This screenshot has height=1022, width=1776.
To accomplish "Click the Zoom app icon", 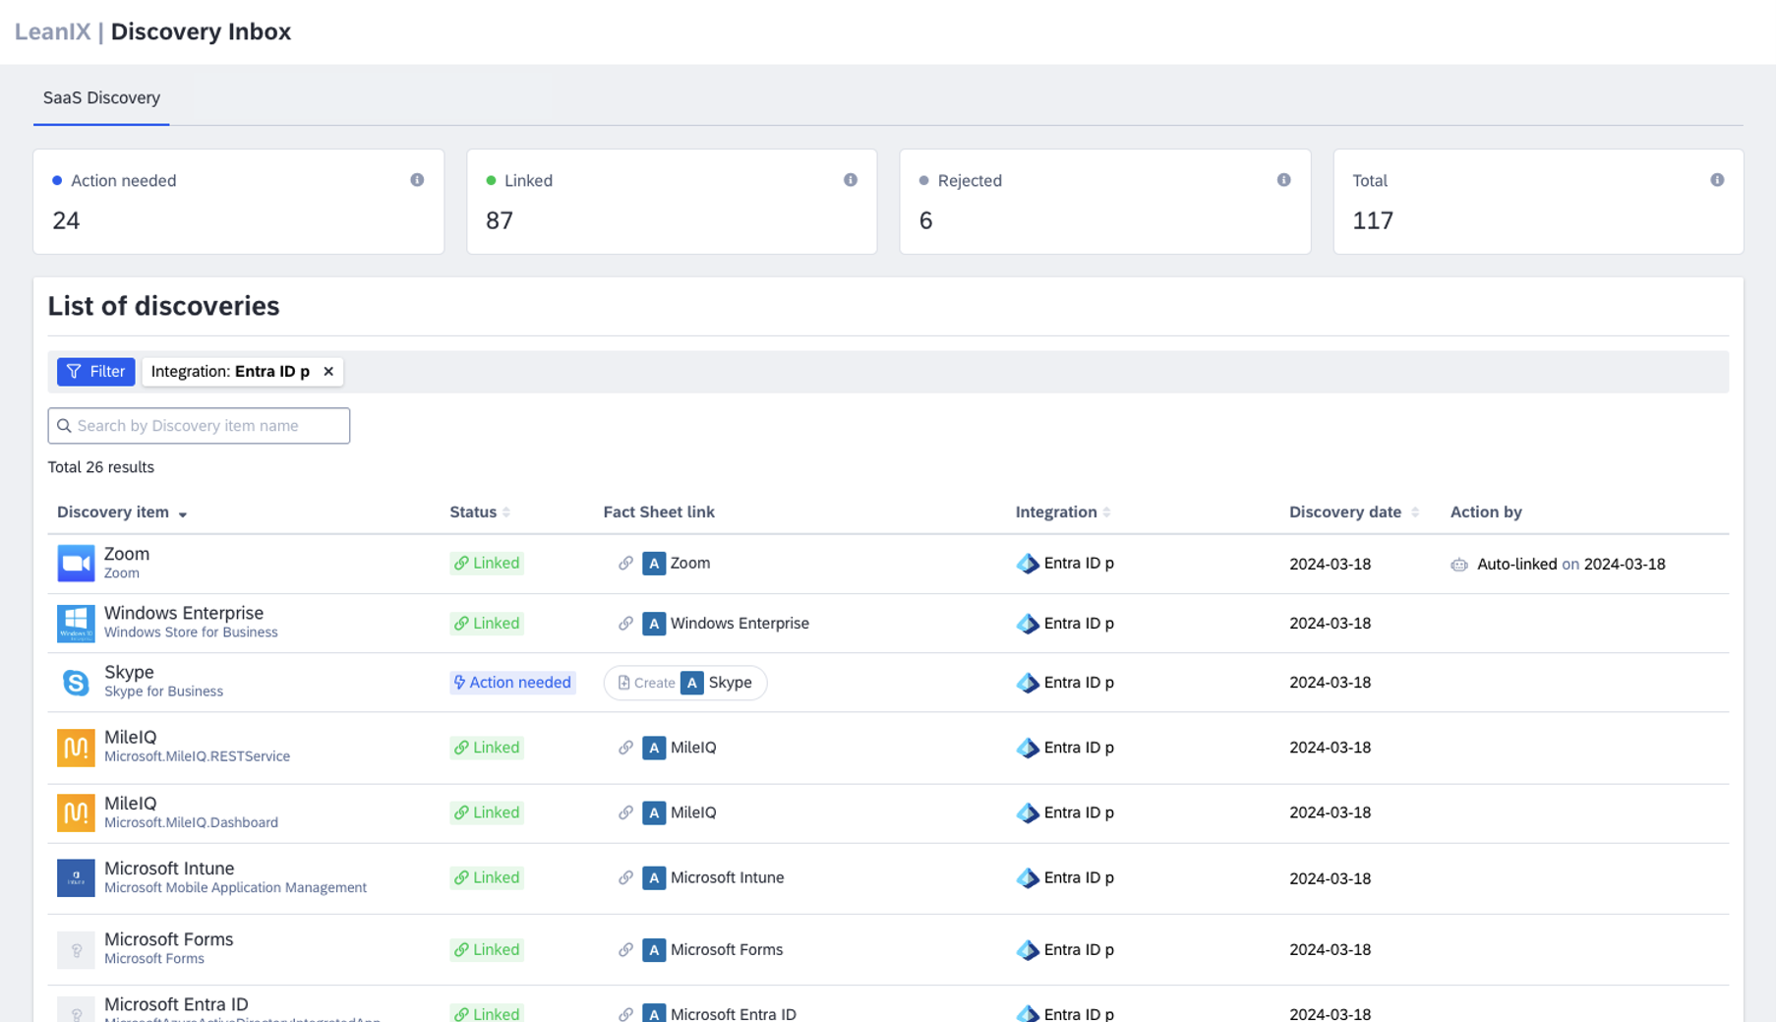I will pos(76,564).
